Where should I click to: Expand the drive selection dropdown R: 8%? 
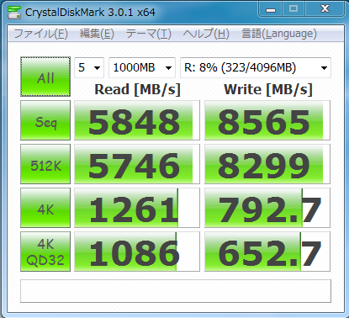256,67
